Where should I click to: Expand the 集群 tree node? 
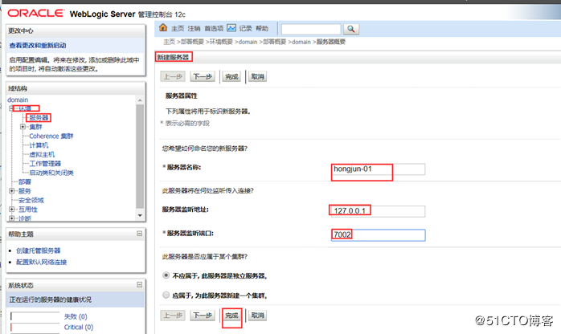click(x=23, y=127)
